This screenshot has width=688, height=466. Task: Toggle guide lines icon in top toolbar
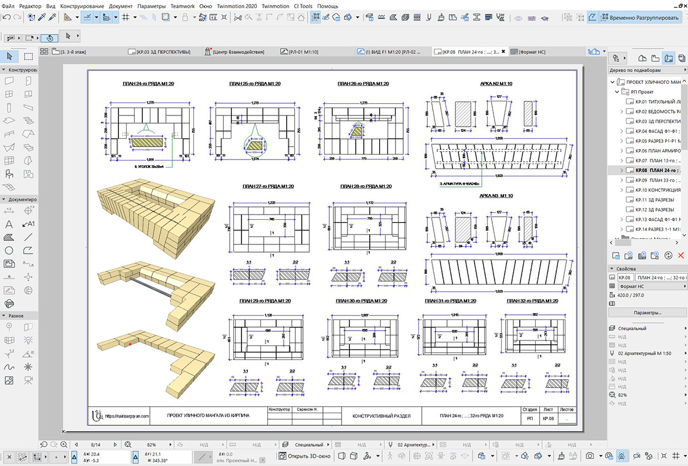tap(87, 17)
